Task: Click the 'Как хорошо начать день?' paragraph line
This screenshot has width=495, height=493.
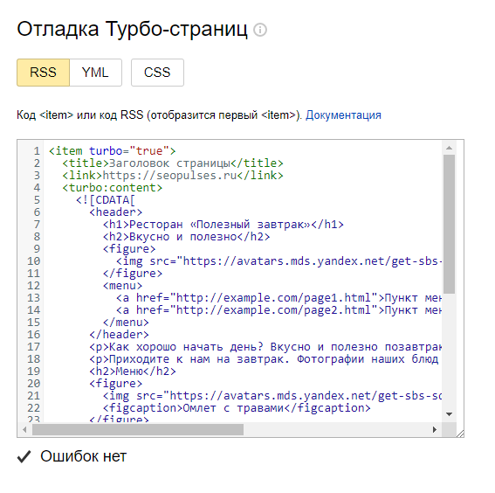Action: click(265, 347)
